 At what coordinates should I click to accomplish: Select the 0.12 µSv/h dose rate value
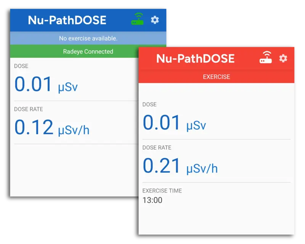[x=52, y=128]
